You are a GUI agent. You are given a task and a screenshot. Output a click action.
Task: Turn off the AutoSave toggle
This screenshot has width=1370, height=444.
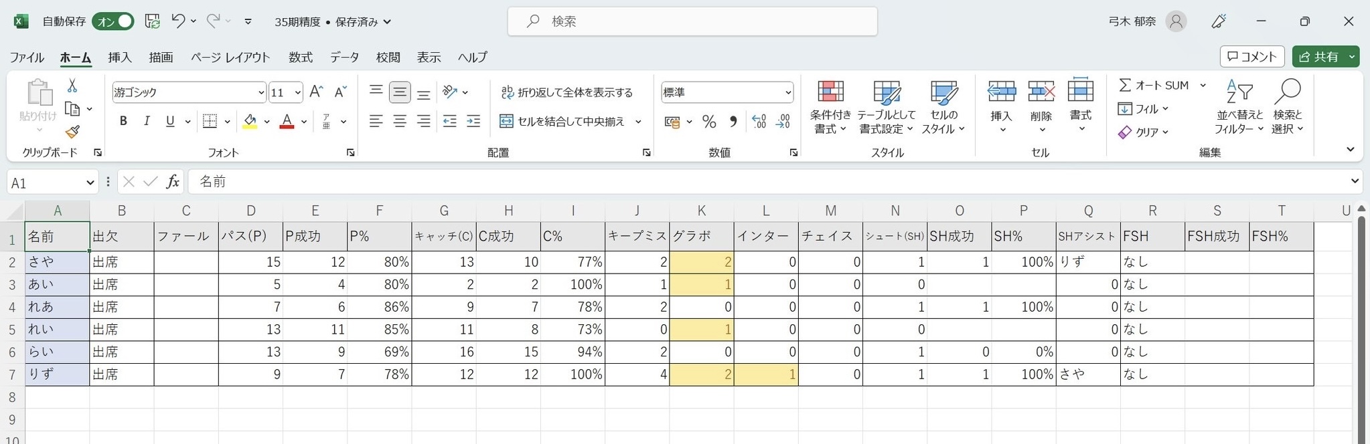coord(115,21)
